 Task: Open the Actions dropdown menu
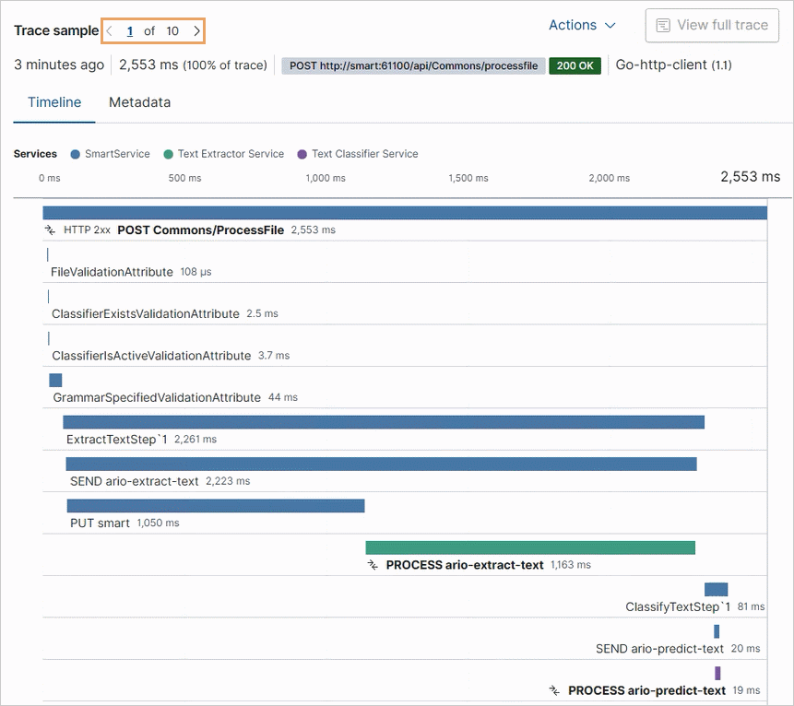point(582,26)
